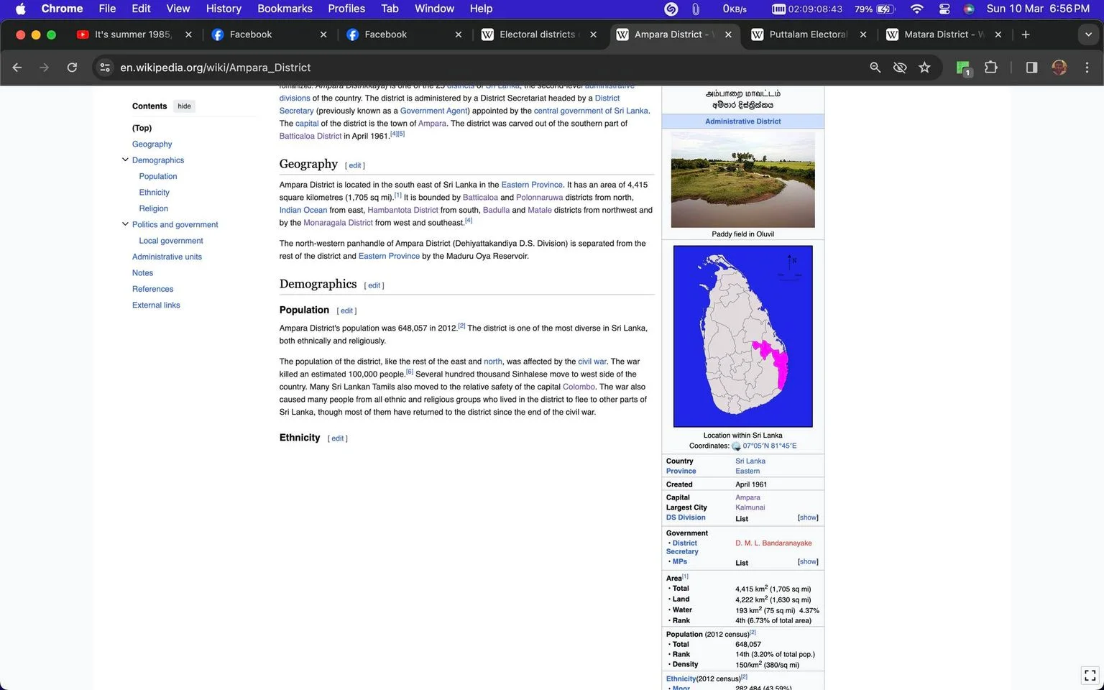Click the zoom magnifier icon in address bar
The image size is (1104, 690).
[875, 68]
